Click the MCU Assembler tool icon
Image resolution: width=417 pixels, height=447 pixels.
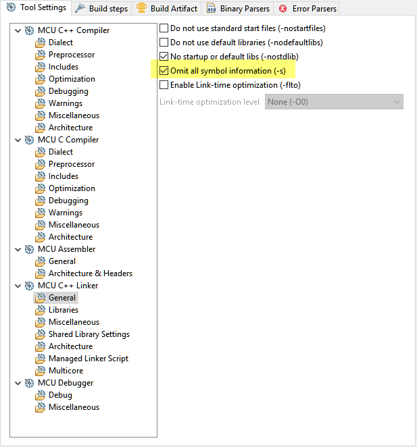[29, 249]
